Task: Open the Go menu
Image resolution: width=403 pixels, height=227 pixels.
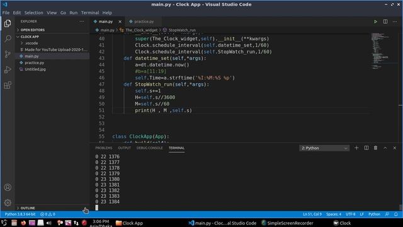Action: (63, 13)
